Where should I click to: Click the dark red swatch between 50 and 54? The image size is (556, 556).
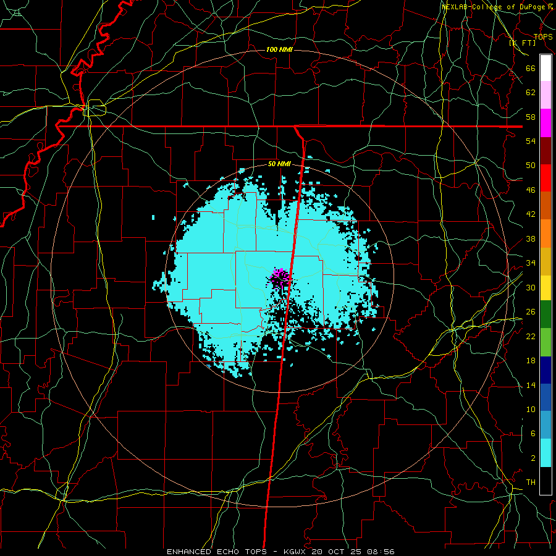(545, 151)
